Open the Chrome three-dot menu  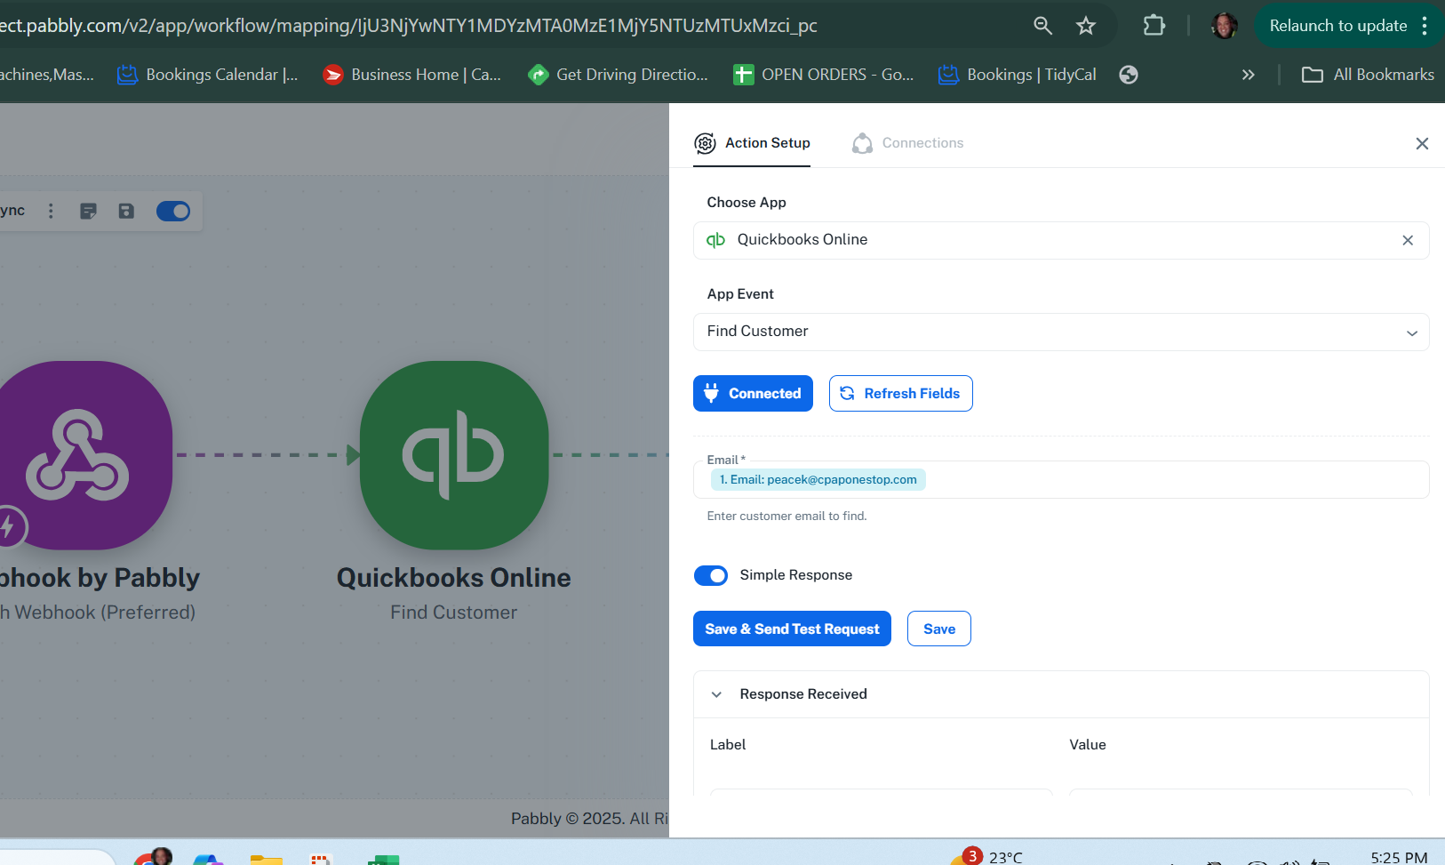[x=1425, y=26]
